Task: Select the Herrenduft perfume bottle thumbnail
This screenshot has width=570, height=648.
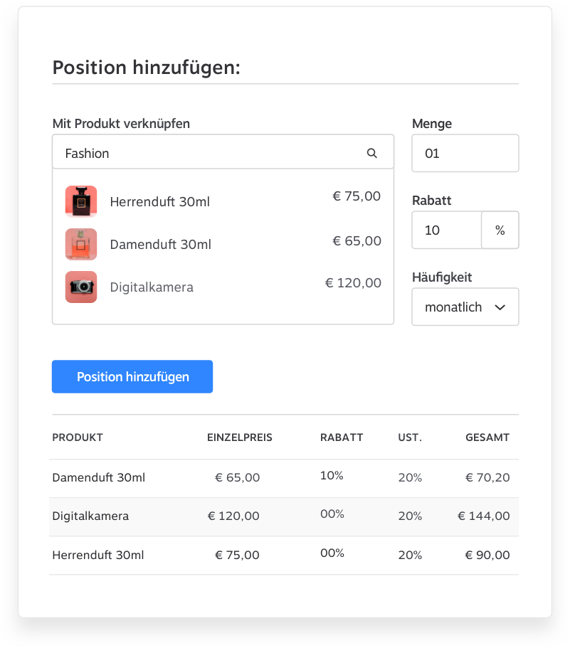Action: (x=81, y=201)
